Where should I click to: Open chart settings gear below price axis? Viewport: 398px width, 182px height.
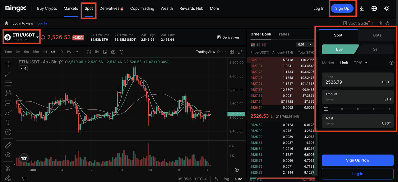237,170
